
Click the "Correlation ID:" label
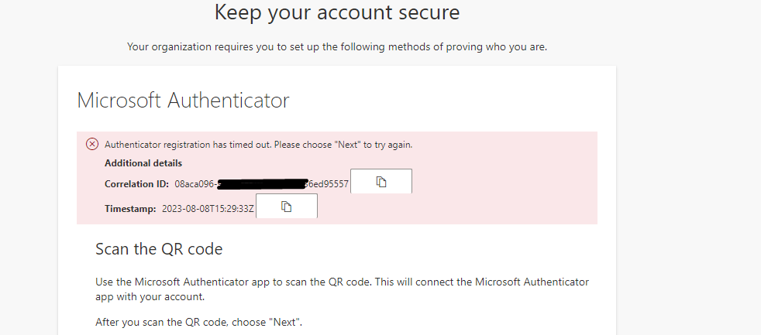tap(136, 185)
